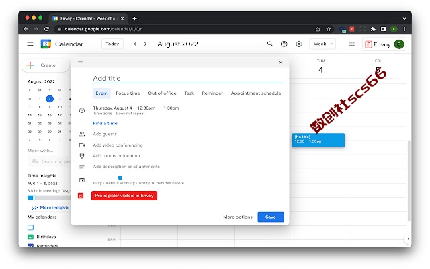The image size is (430, 269).
Task: Open the main hamburger menu
Action: click(30, 44)
